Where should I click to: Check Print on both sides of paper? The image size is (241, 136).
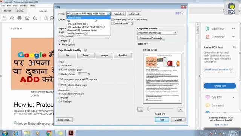pos(59,85)
